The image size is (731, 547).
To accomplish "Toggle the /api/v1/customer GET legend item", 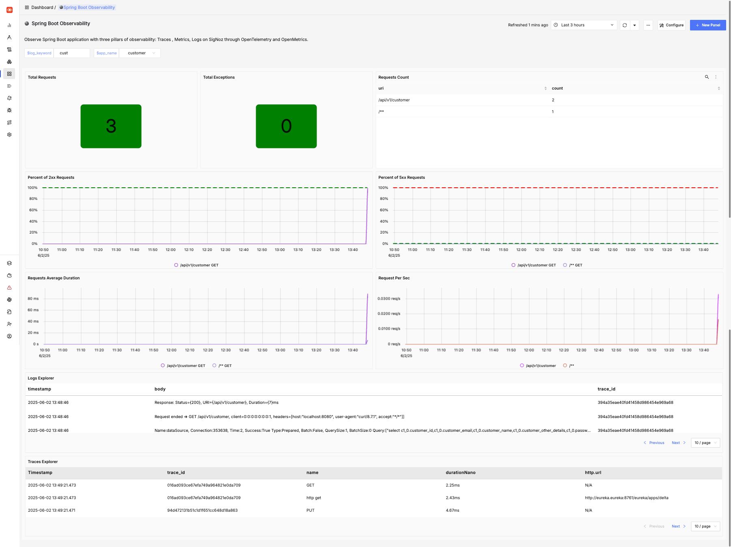I will point(196,265).
